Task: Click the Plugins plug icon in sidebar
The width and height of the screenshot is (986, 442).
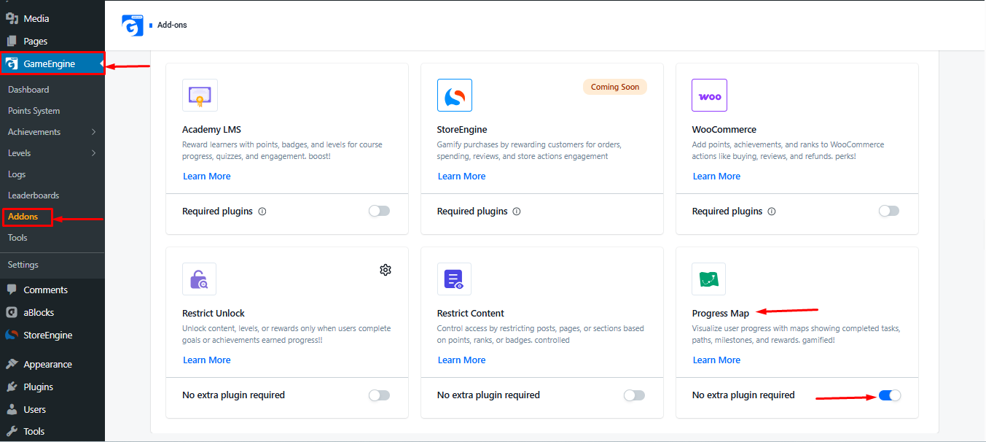Action: (x=12, y=387)
